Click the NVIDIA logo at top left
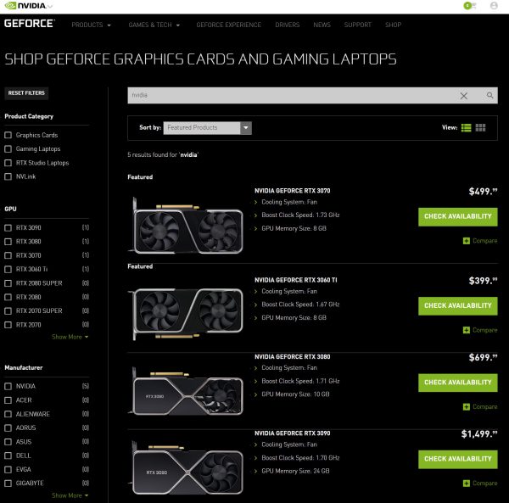Image resolution: width=509 pixels, height=503 pixels. point(25,6)
